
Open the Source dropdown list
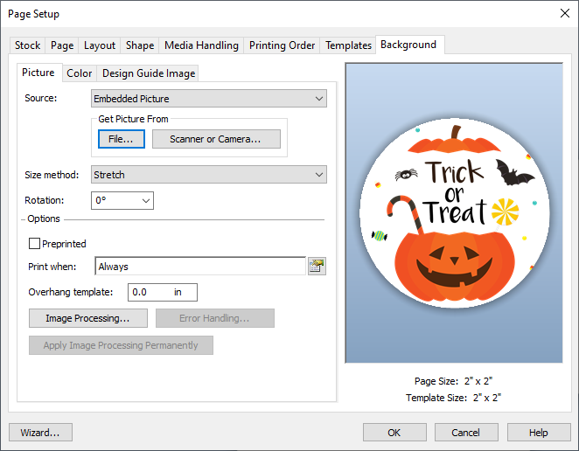pyautogui.click(x=209, y=99)
